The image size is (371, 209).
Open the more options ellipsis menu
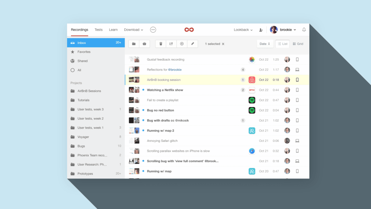coord(153,30)
